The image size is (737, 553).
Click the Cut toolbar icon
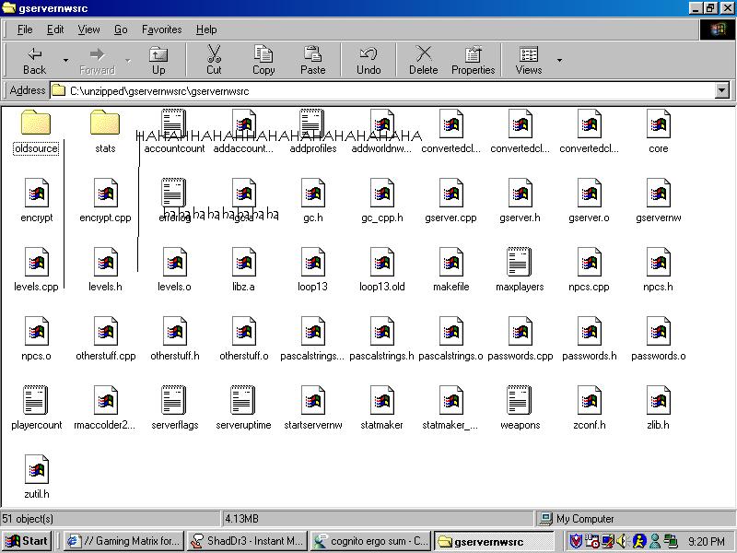214,60
